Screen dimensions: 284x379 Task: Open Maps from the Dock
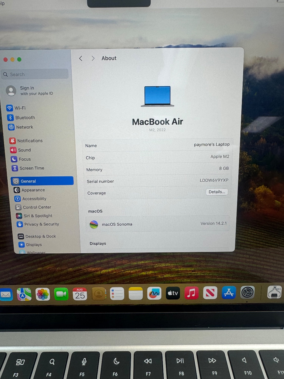click(x=24, y=294)
